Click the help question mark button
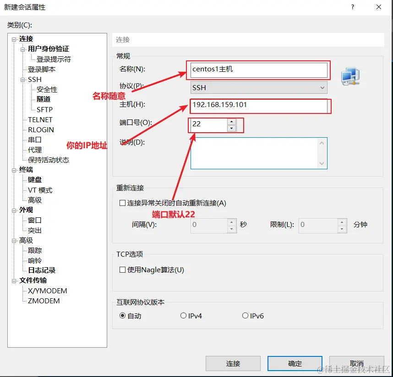 coord(353,7)
